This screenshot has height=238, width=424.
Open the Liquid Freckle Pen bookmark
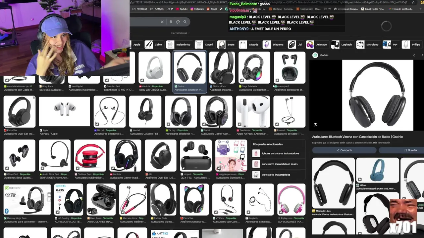pos(372,9)
